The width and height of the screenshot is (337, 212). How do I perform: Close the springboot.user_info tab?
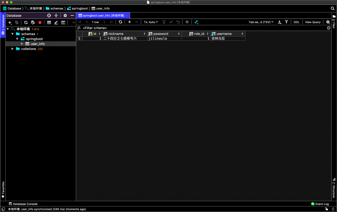tap(127, 15)
